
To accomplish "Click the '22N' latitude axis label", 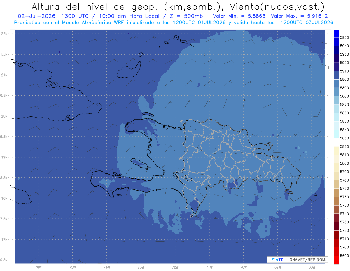I will point(4,34).
